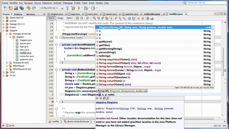Click the Debug Project toolbar icon

coord(86,8)
